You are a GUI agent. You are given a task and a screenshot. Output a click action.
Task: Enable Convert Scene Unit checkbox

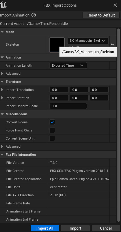52,138
